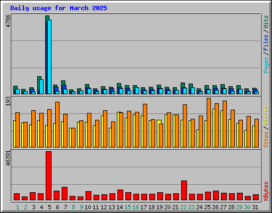The image size is (272, 213).
Task: Click day label 6 on the x-axis
Action: point(57,207)
